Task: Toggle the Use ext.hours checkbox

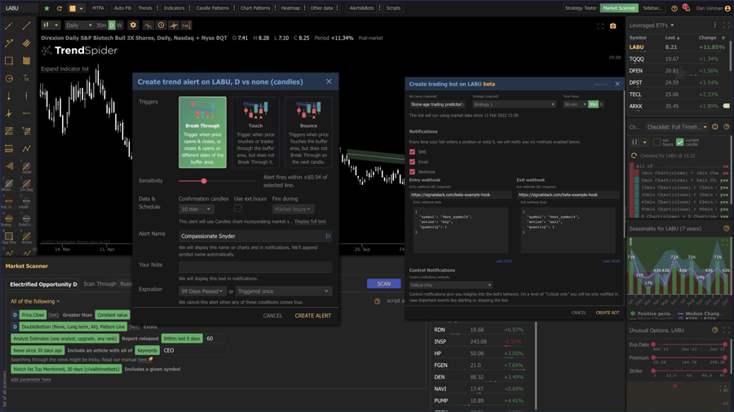Action: tap(238, 208)
